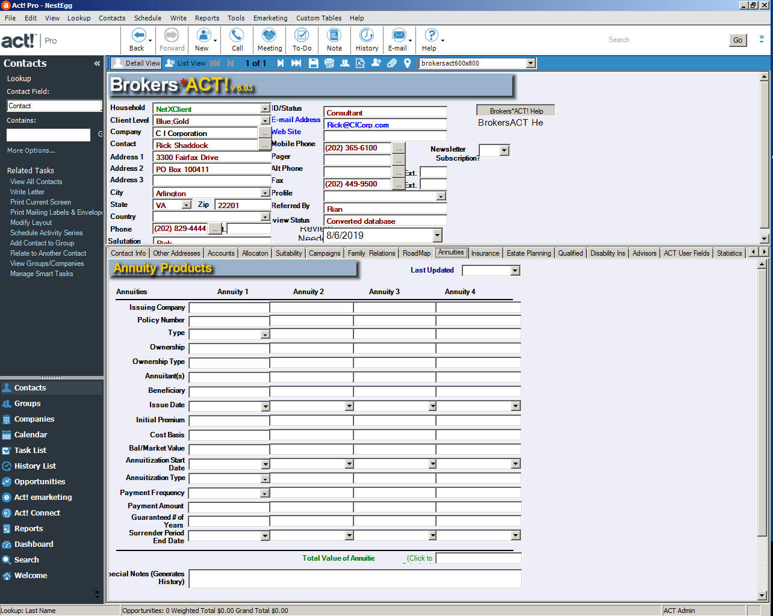Click the Help question mark icon

point(431,35)
